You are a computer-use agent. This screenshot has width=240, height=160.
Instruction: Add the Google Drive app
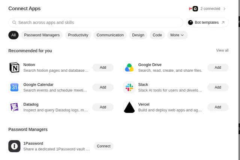[218, 68]
